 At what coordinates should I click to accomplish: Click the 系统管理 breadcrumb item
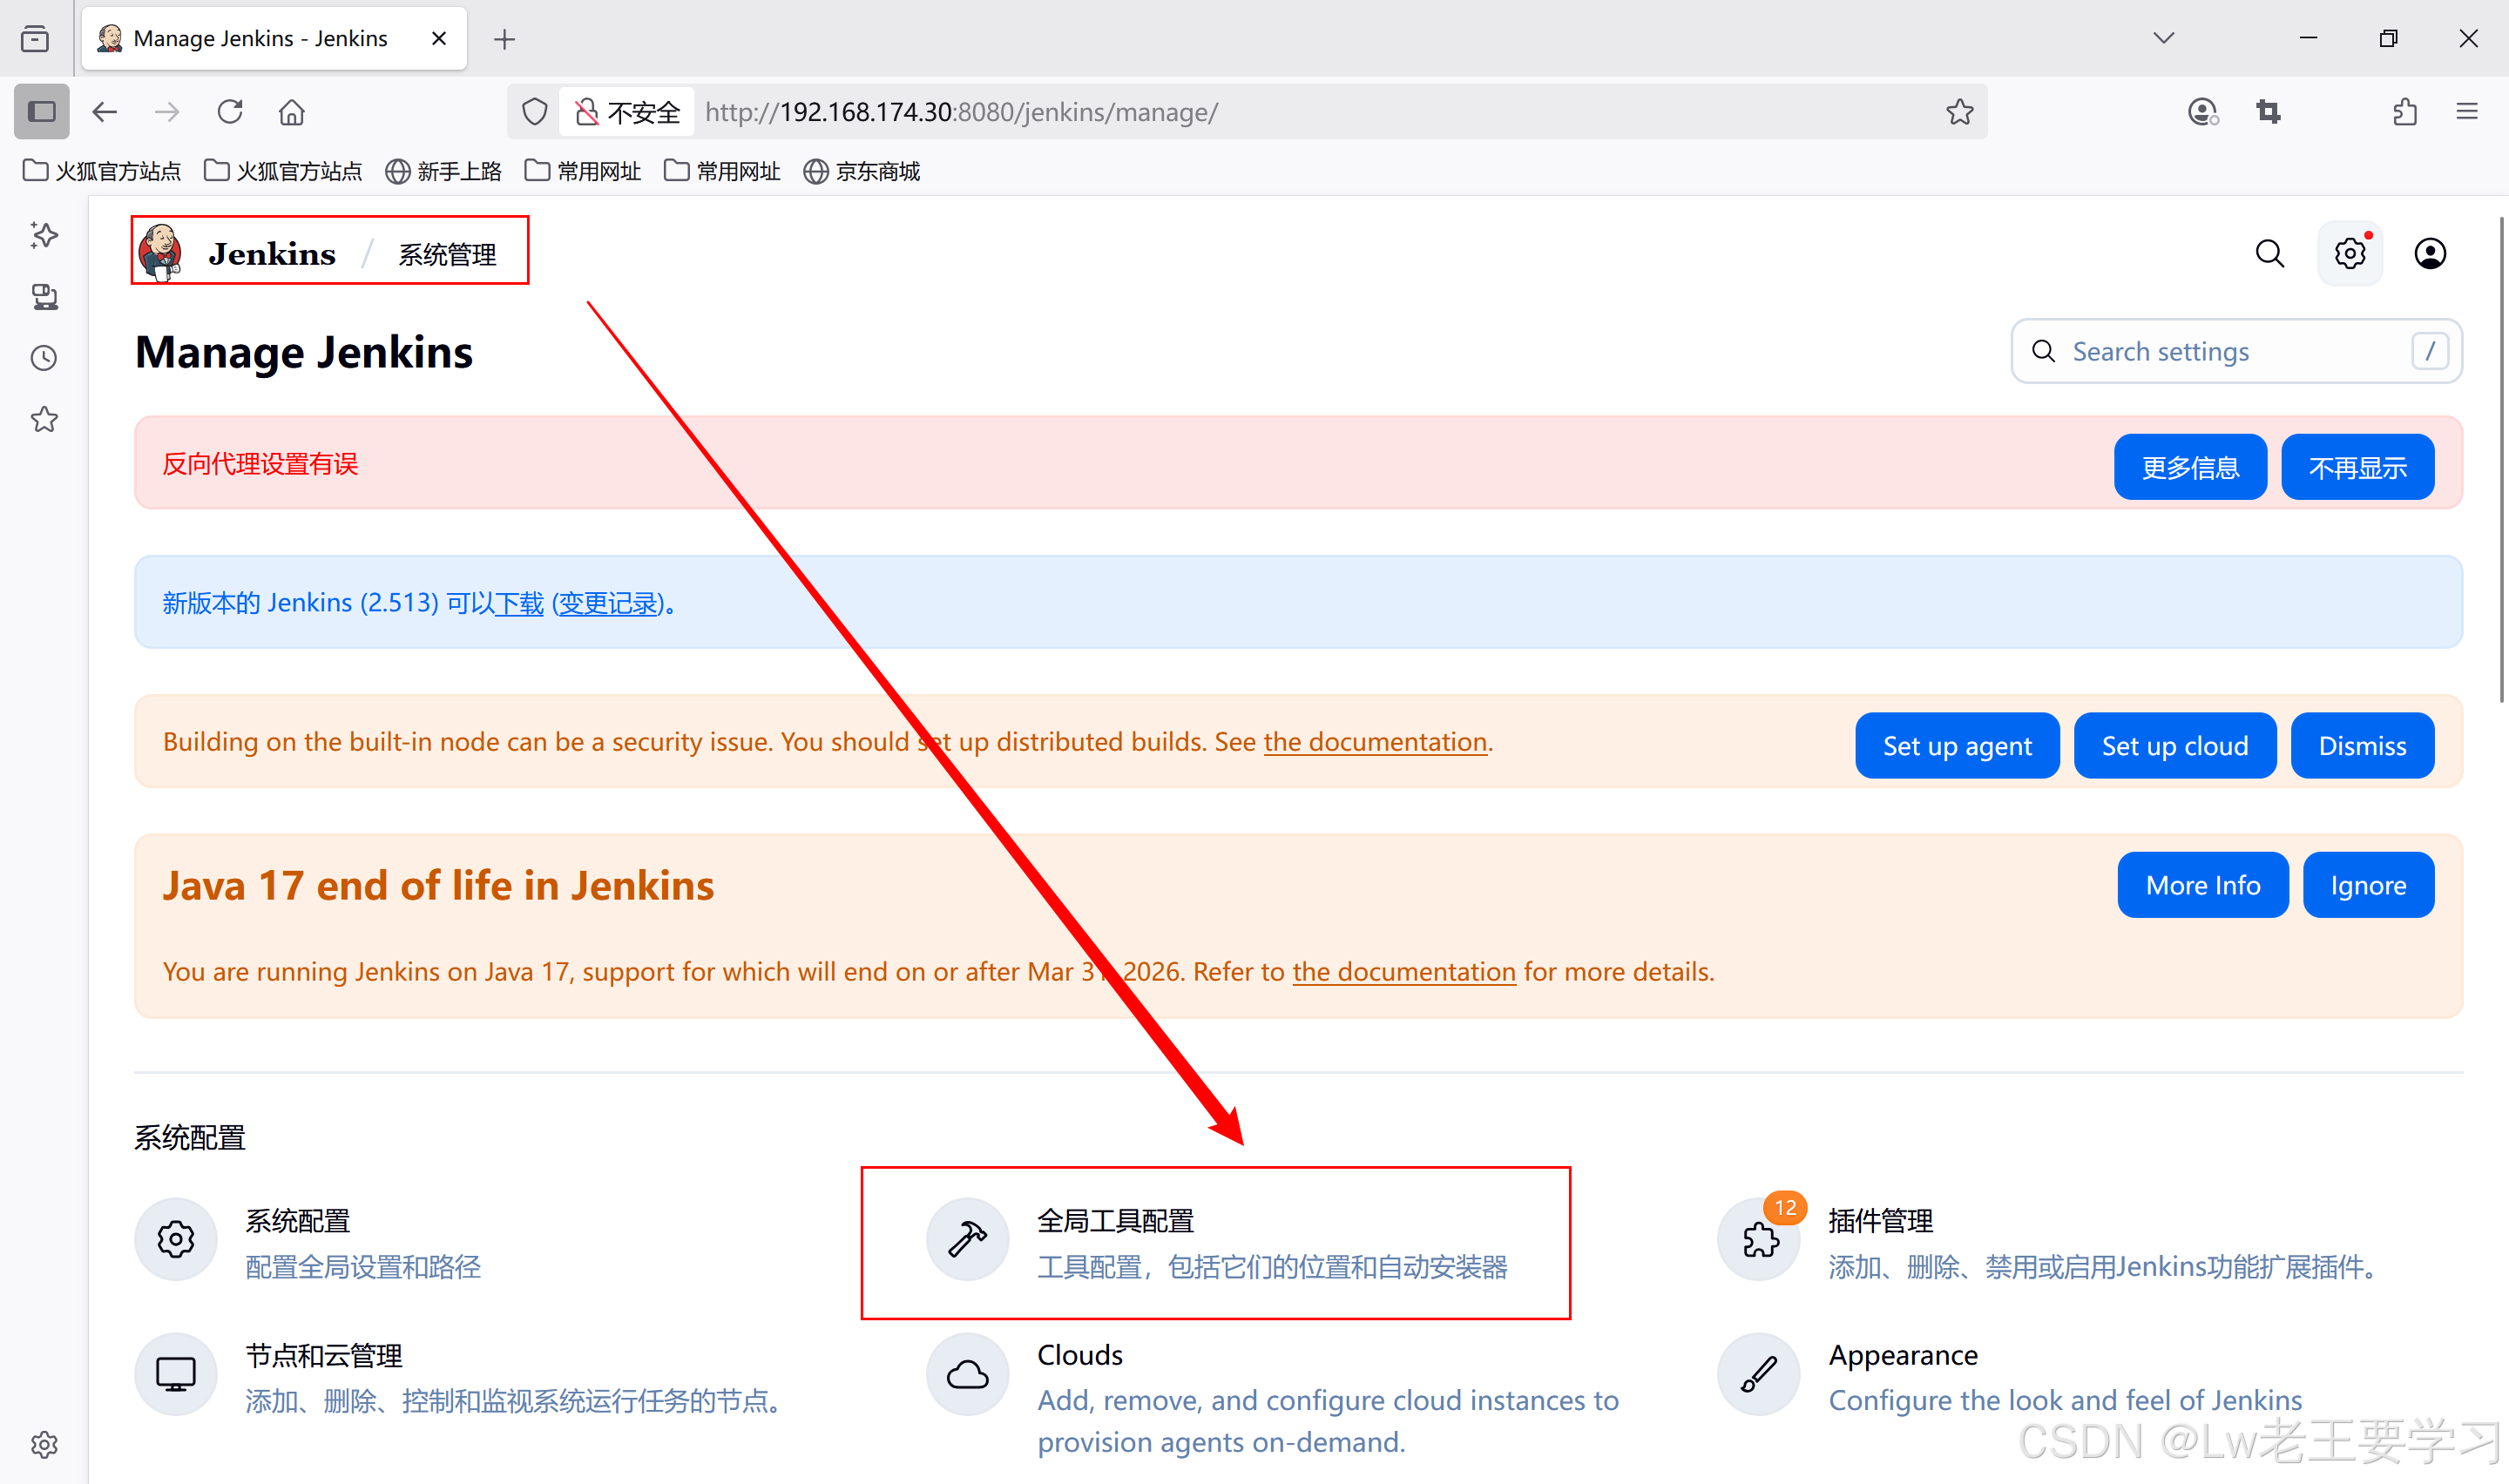pyautogui.click(x=447, y=254)
